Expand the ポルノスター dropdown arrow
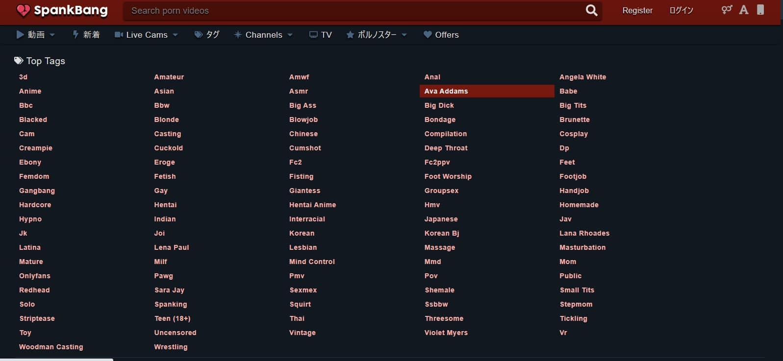This screenshot has width=783, height=361. tap(404, 35)
